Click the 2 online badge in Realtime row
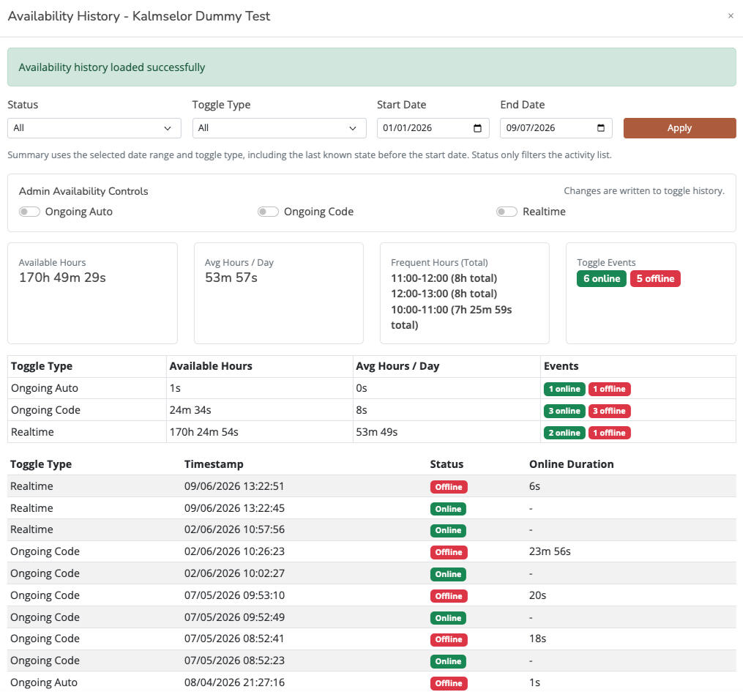Viewport: 743px width, 692px height. (564, 433)
